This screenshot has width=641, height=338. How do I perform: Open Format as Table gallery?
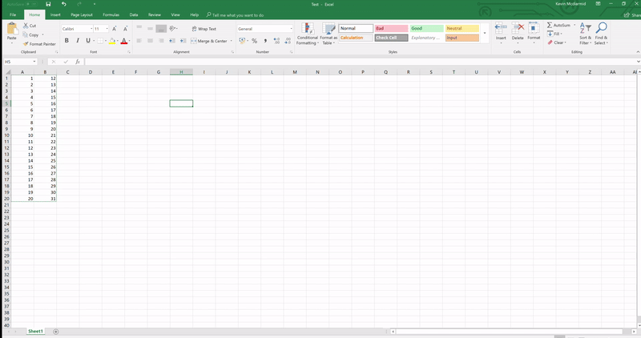coord(329,34)
